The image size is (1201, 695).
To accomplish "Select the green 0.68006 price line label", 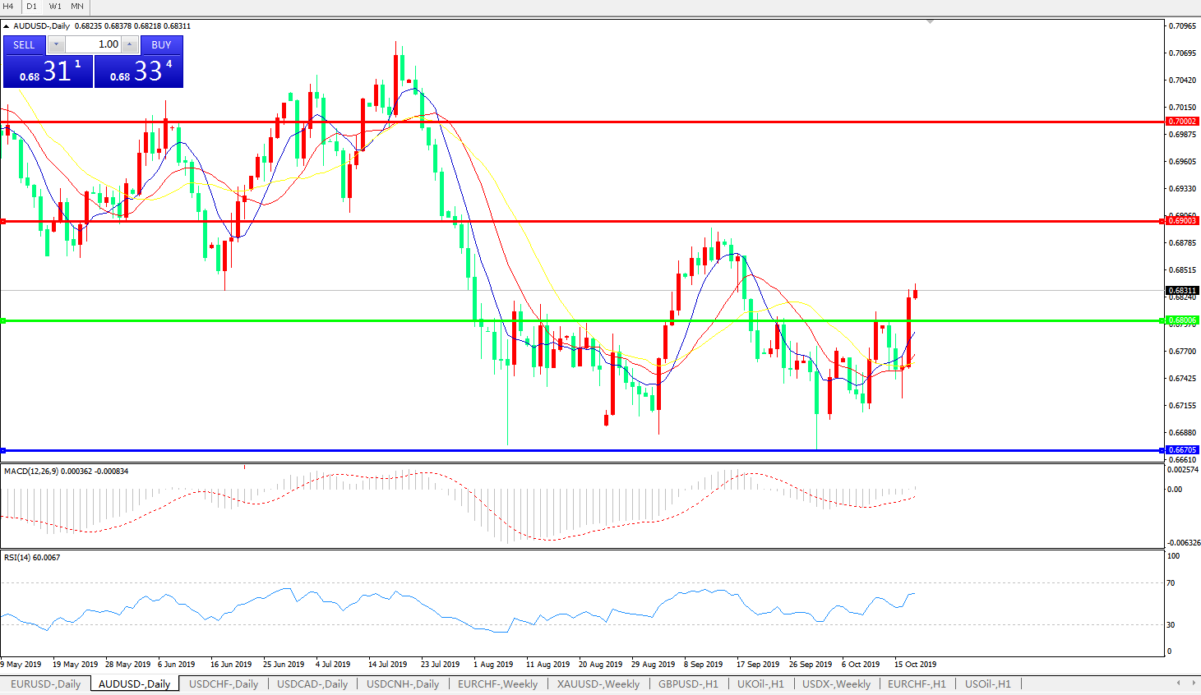I will click(1182, 320).
